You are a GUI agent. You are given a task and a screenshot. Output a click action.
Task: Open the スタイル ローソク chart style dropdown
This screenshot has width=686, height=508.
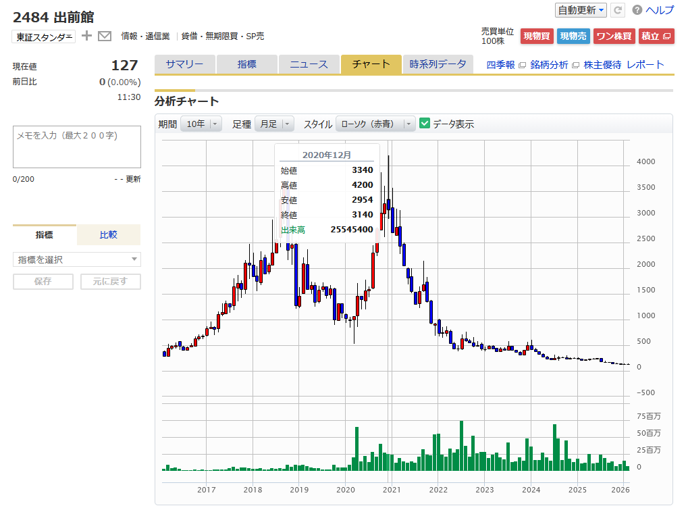pyautogui.click(x=375, y=124)
